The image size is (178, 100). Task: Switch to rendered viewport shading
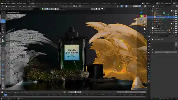pyautogui.click(x=140, y=6)
